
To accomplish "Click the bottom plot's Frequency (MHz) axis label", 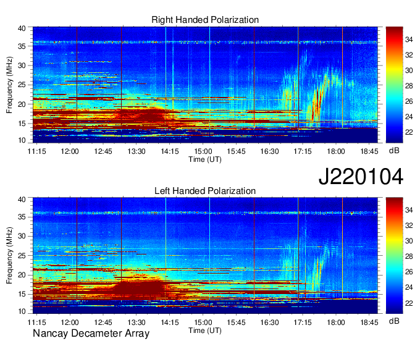I will [x=9, y=256].
